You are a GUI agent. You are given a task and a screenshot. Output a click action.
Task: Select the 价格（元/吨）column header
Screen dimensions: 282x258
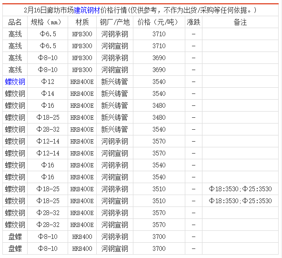coord(159,22)
